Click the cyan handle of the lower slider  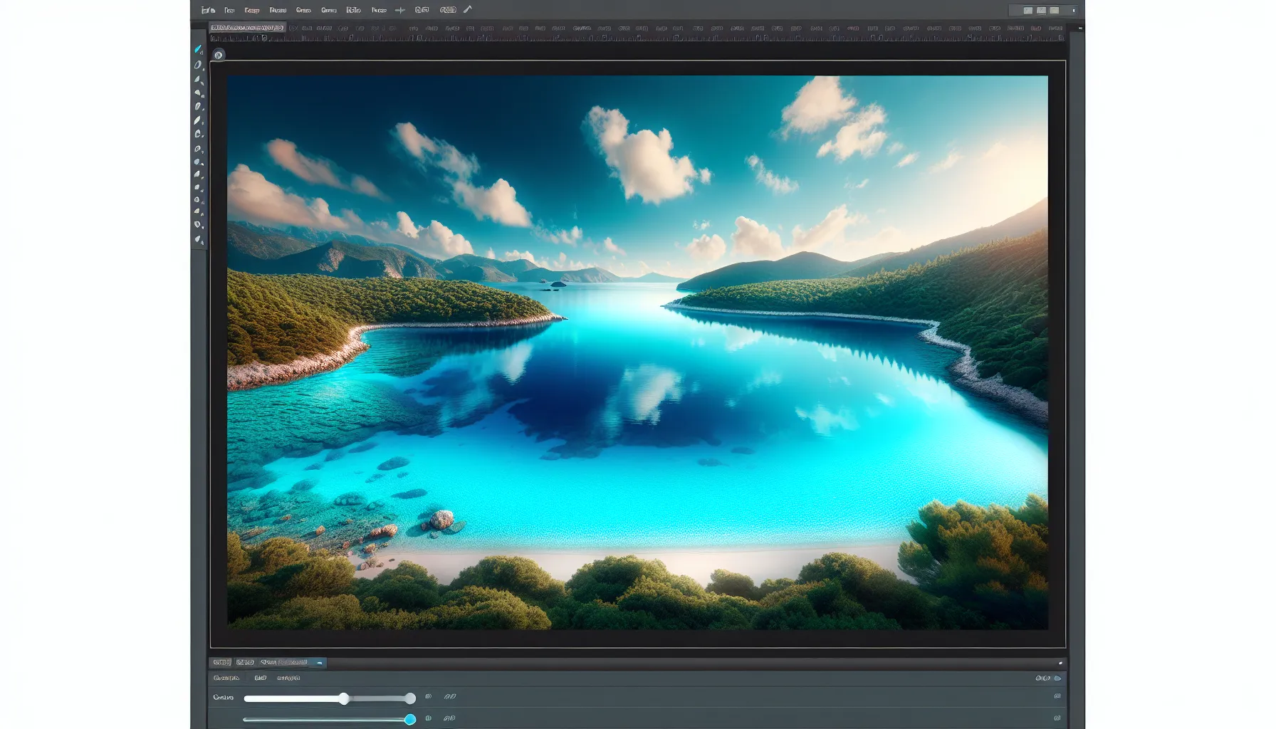point(410,720)
